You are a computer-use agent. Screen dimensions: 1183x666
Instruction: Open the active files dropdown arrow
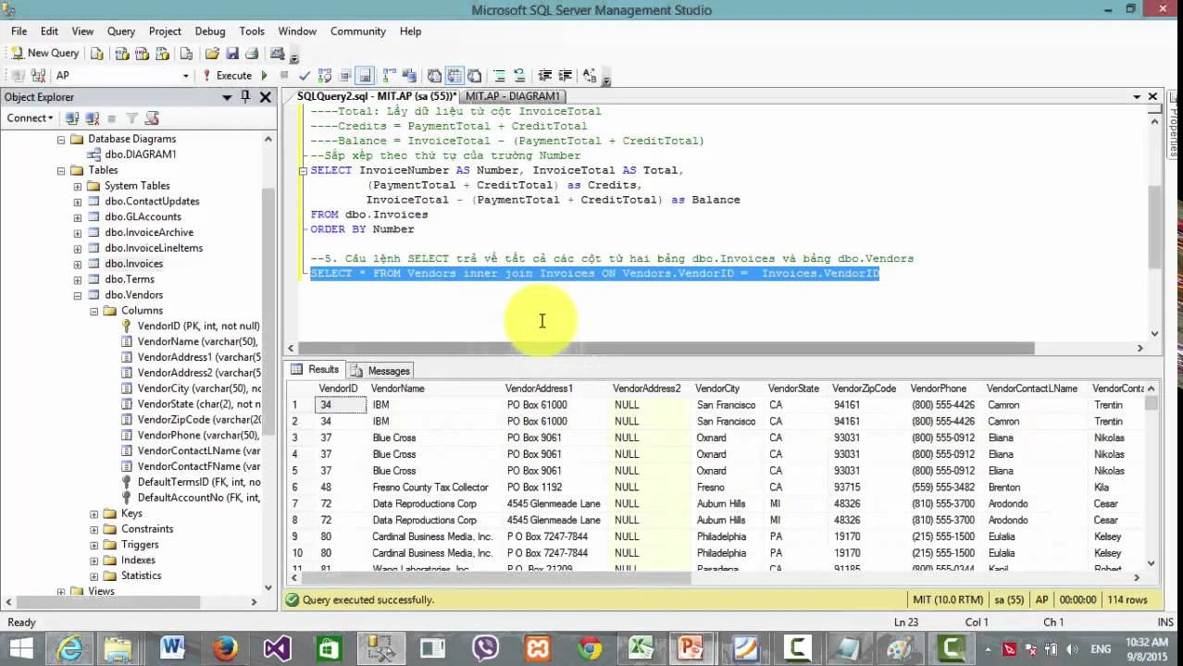tap(1137, 96)
